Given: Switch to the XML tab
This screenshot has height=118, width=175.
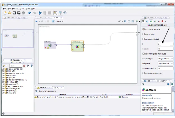Looking at the screenshot, I should [57, 18].
